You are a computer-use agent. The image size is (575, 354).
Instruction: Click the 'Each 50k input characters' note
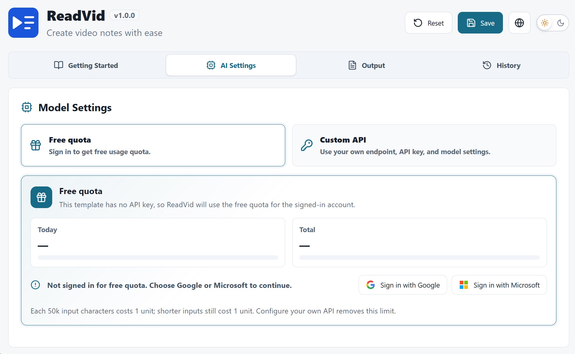[x=213, y=311]
